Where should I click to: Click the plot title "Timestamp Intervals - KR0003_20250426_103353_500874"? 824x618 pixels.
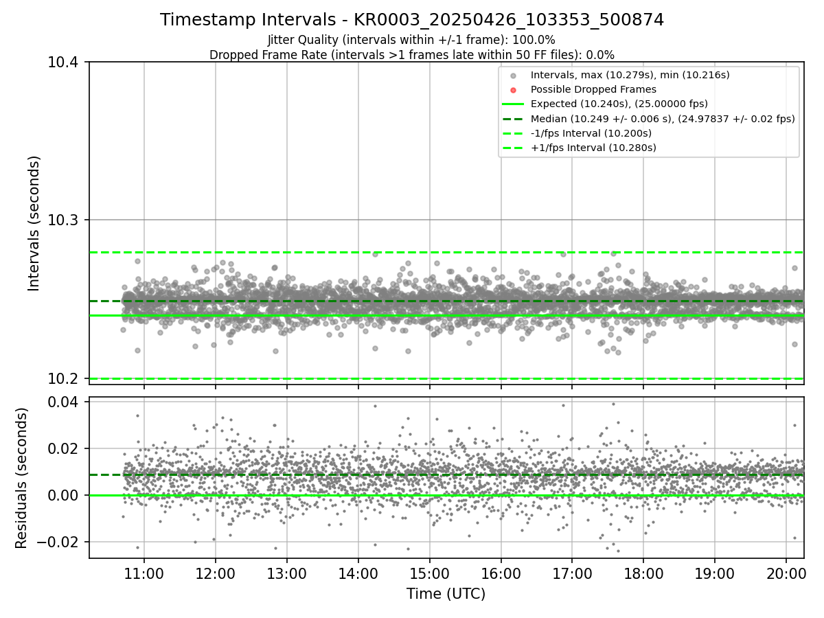[x=412, y=20]
